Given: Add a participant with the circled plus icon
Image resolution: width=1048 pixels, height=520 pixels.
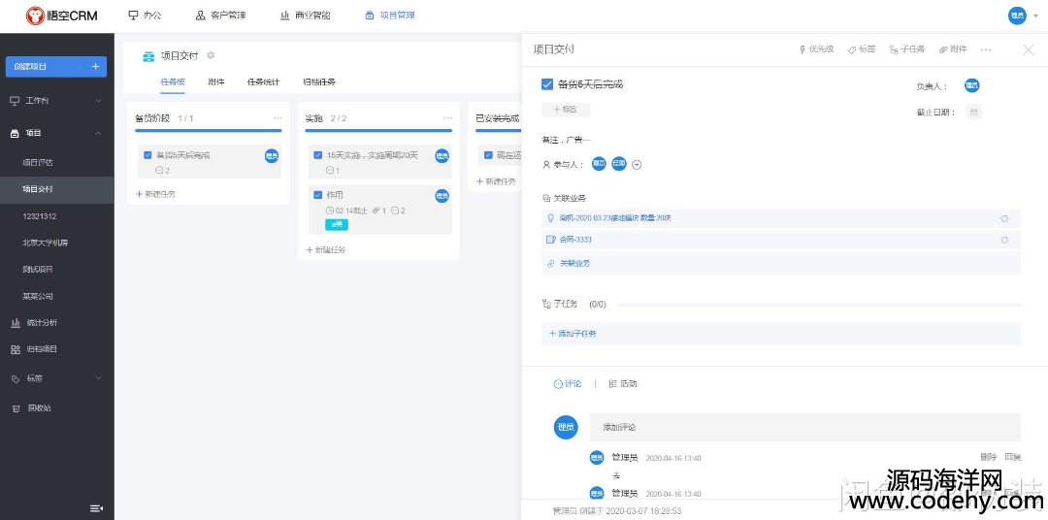Looking at the screenshot, I should point(637,164).
